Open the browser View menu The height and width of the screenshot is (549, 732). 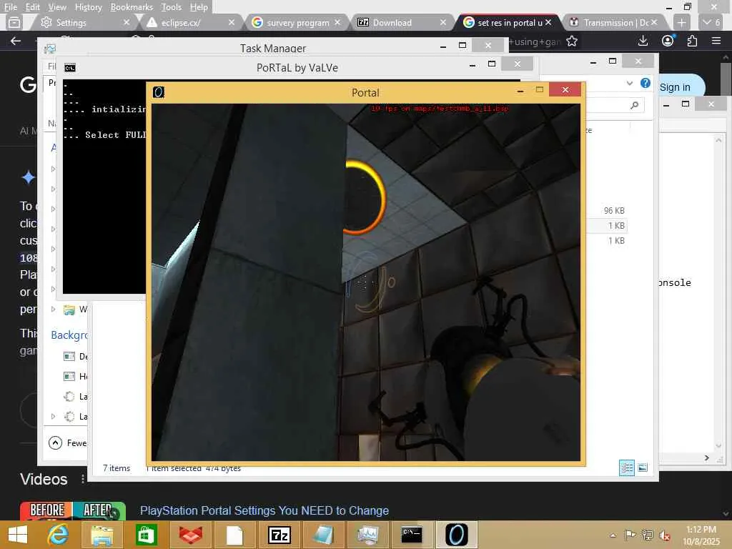click(x=57, y=7)
